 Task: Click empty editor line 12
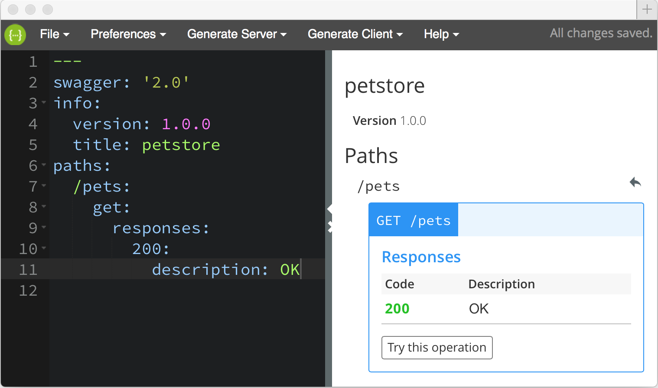coord(187,290)
